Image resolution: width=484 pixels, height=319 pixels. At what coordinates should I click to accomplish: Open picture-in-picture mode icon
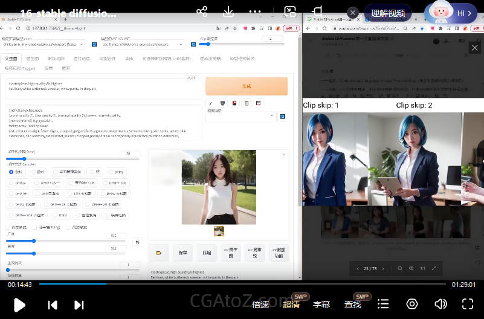pos(290,12)
